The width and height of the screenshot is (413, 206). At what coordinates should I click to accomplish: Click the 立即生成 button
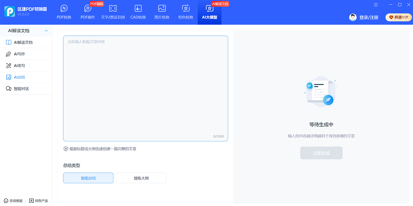pyautogui.click(x=321, y=153)
